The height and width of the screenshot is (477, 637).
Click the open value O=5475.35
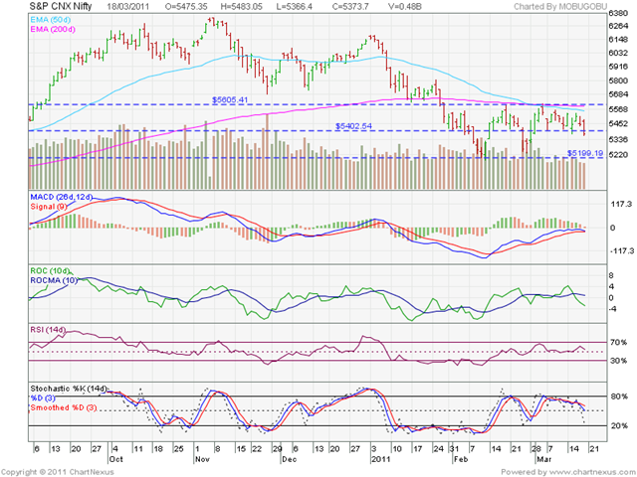pyautogui.click(x=185, y=7)
